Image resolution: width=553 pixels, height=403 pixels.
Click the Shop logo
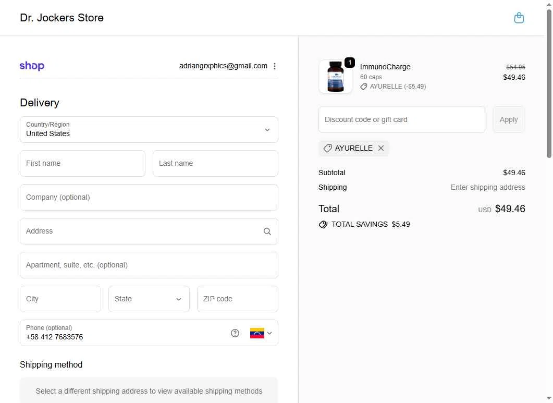(32, 66)
